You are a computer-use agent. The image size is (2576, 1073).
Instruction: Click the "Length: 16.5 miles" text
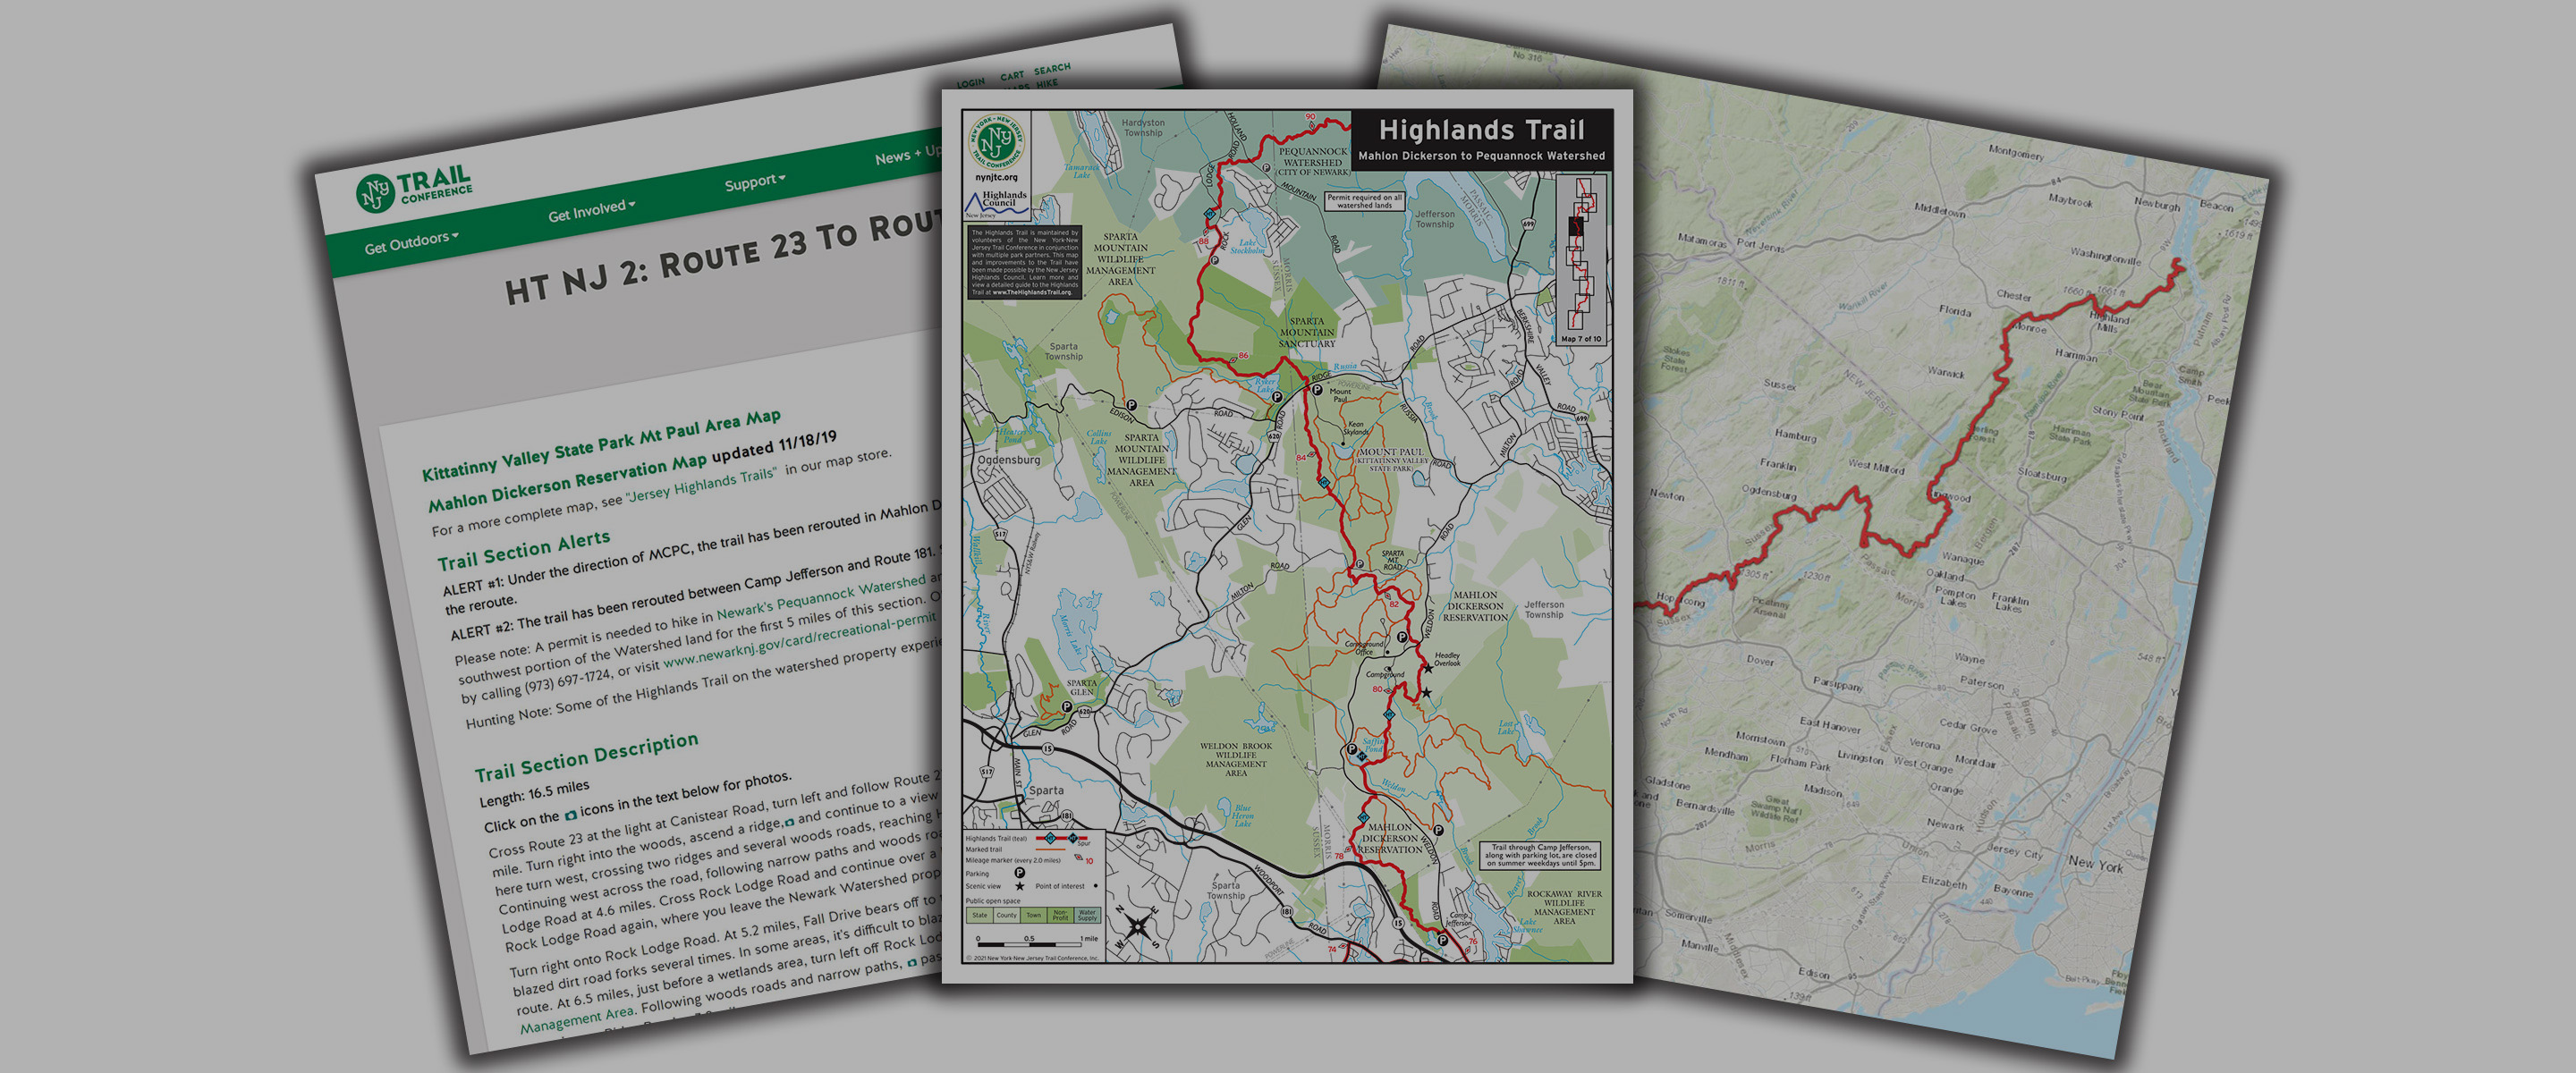pyautogui.click(x=534, y=793)
